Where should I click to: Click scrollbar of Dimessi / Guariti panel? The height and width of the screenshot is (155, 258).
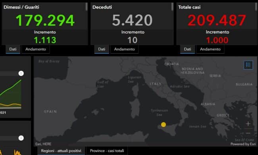pyautogui.click(x=87, y=7)
